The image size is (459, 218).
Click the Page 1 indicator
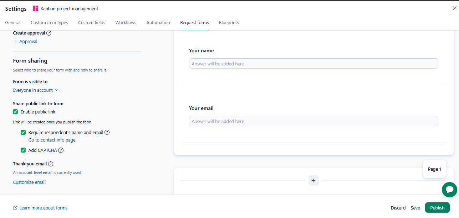(434, 169)
